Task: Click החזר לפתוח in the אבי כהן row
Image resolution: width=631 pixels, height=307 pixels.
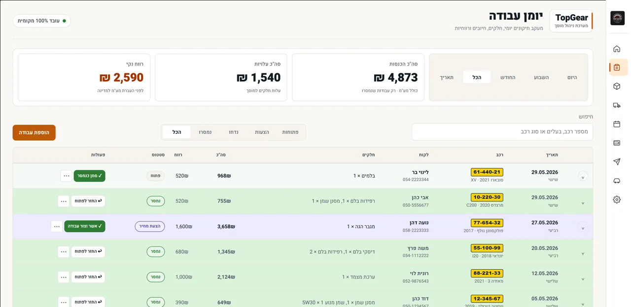Action: (x=88, y=201)
